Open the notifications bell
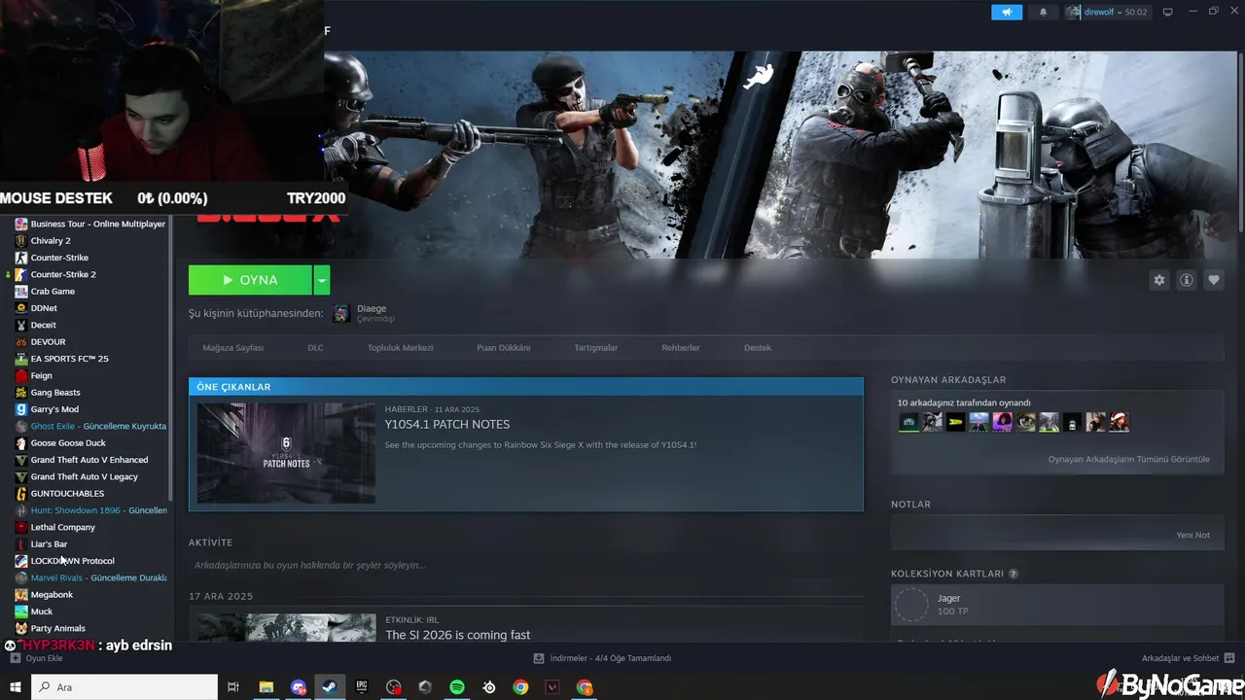 [1044, 12]
